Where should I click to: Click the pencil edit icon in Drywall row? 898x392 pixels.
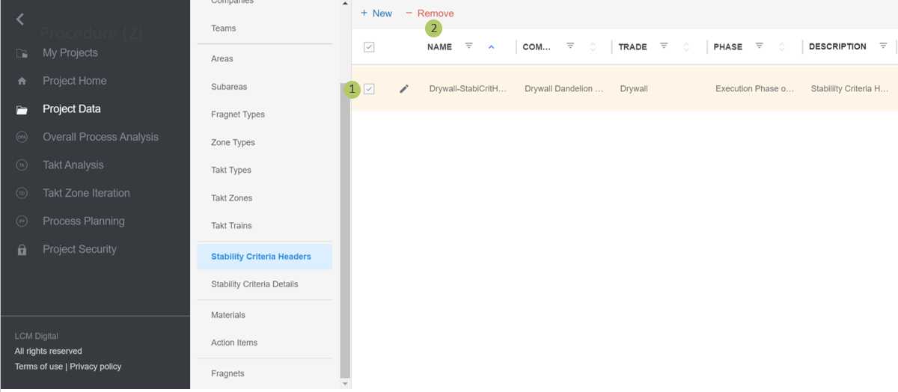pyautogui.click(x=404, y=89)
